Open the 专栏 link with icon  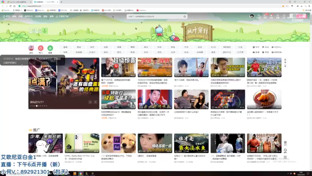click(256, 47)
